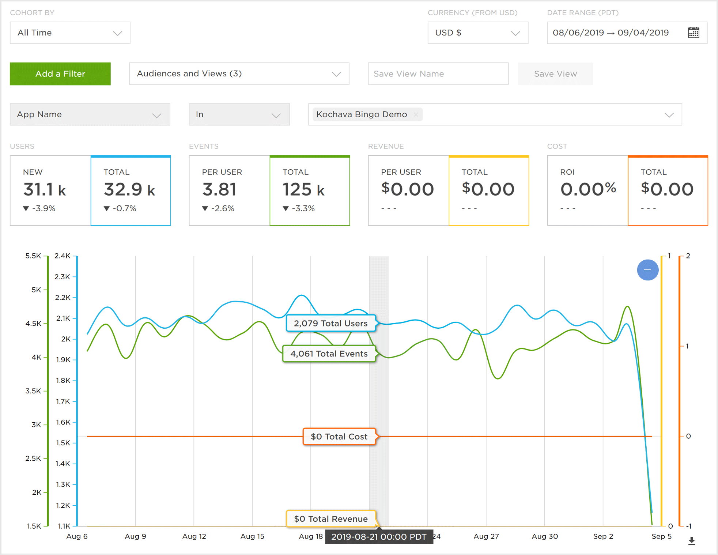Open the USD $ currency dropdown

click(477, 33)
